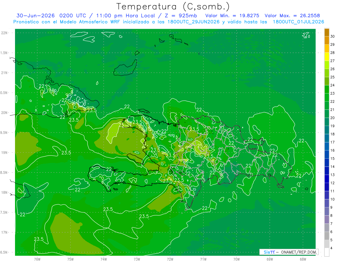Click the "20N" latitude axis label
This screenshot has width=340, height=263.
pos(4,113)
